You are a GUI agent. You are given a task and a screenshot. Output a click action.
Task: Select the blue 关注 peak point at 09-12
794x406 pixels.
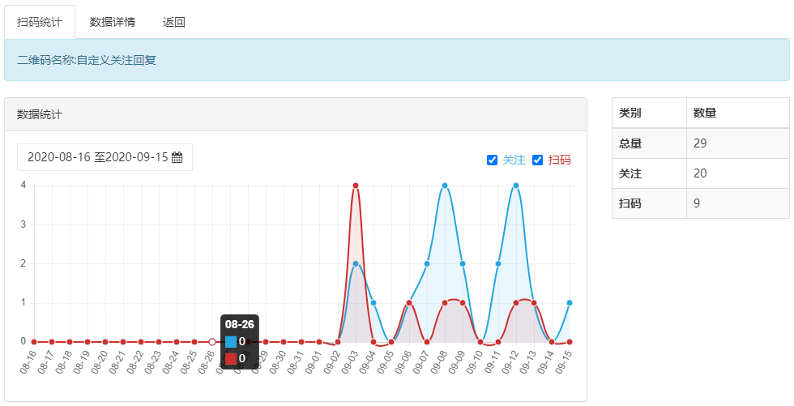[516, 186]
